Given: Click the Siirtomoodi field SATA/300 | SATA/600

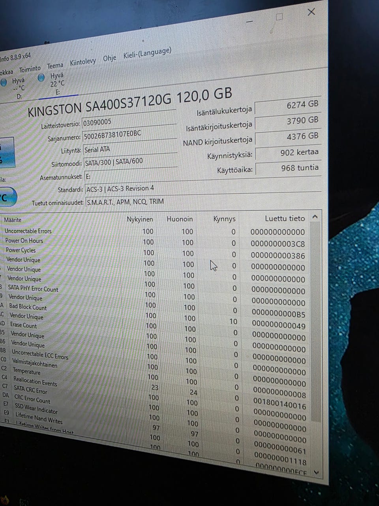Looking at the screenshot, I should tap(131, 161).
